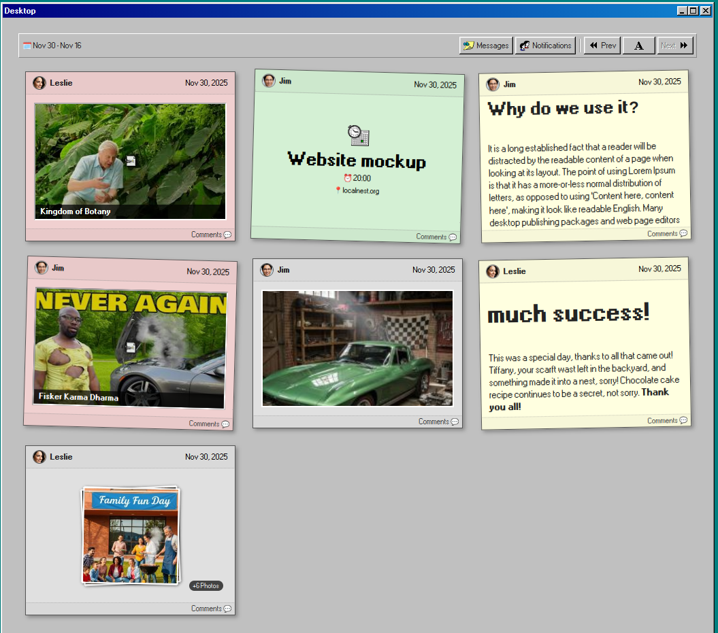Click the calendar icon beside the date range
The image size is (718, 633).
click(27, 45)
